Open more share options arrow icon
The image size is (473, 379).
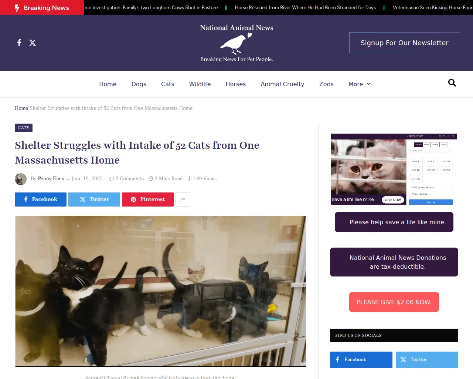pyautogui.click(x=183, y=199)
